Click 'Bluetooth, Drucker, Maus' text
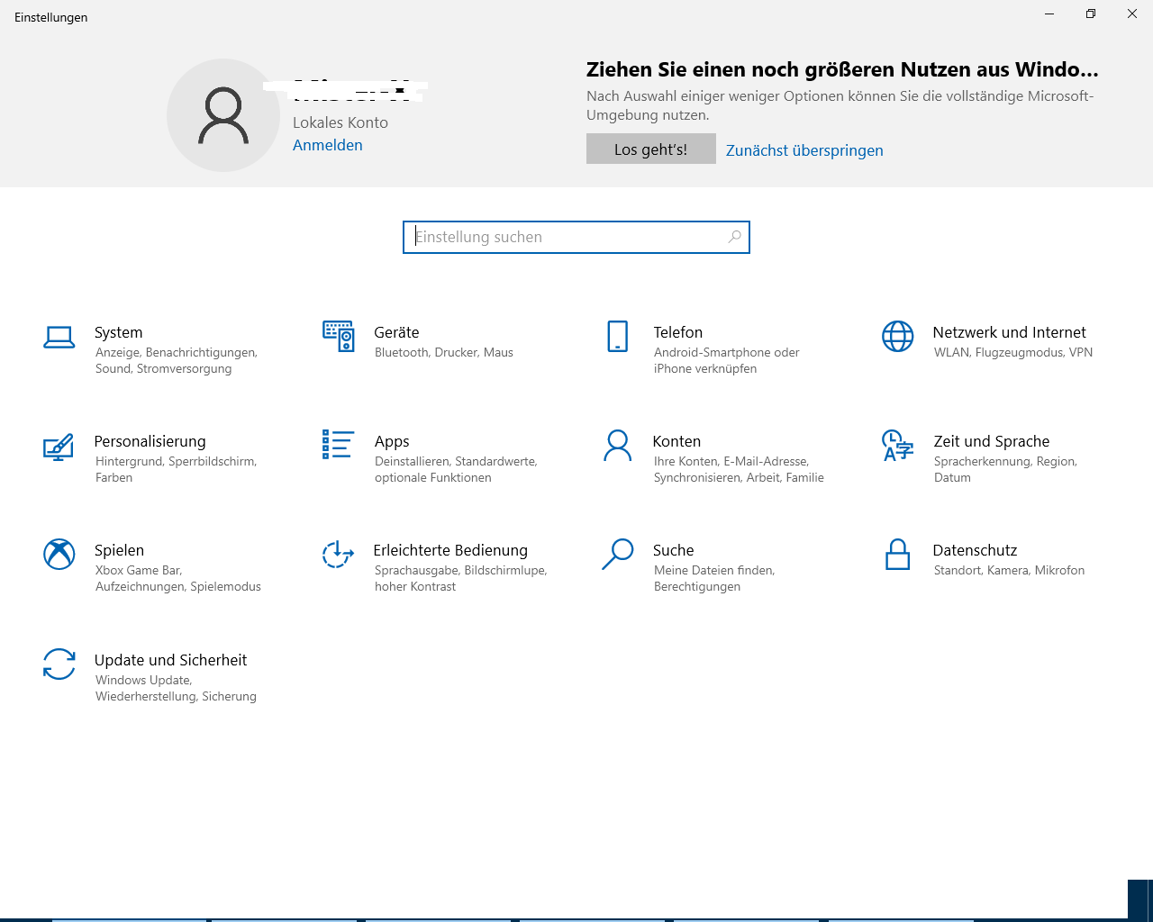 [444, 352]
